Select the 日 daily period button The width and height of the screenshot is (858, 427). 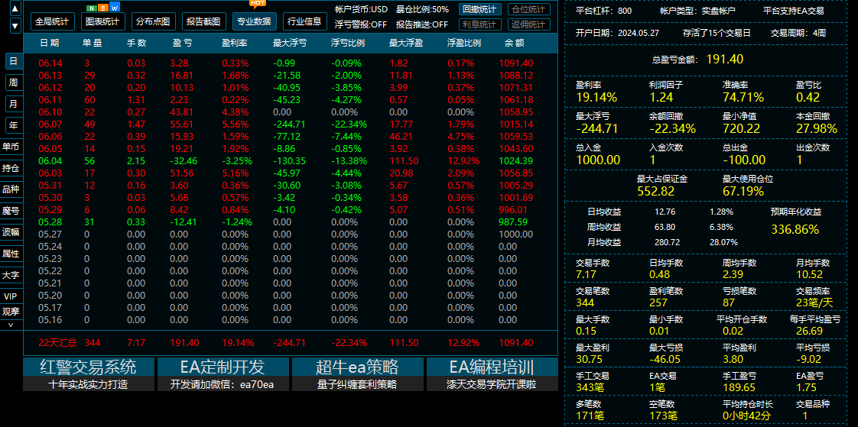[13, 61]
